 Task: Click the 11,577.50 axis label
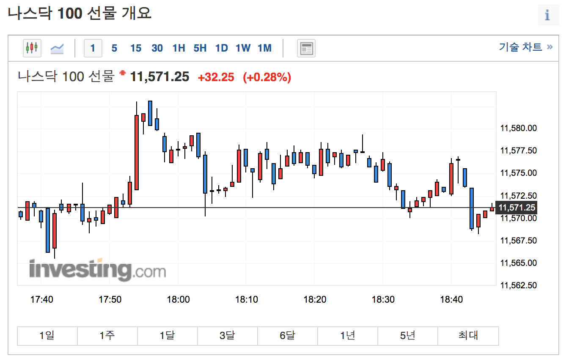(519, 150)
